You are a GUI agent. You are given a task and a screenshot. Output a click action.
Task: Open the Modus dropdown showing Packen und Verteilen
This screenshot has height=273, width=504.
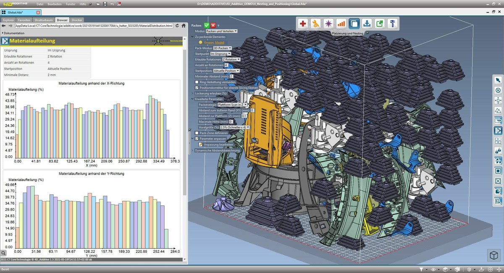222,31
